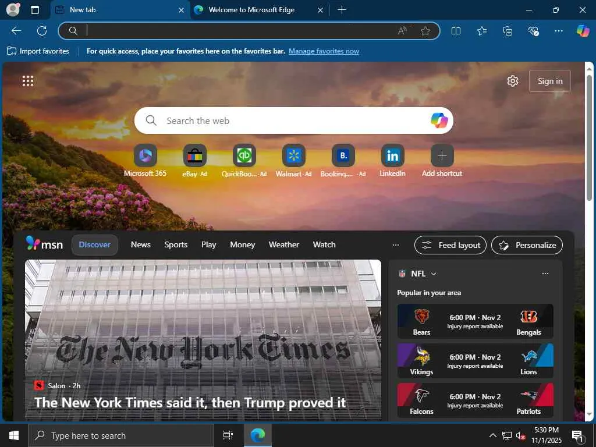Open NFL card more options ellipsis

tap(545, 274)
